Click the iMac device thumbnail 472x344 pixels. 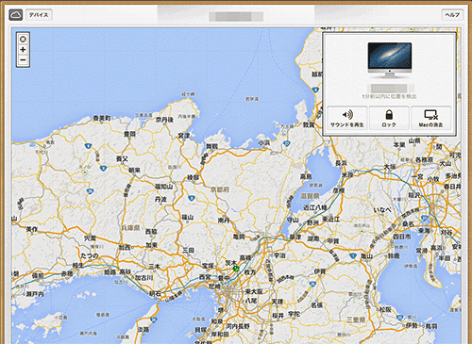pos(390,60)
